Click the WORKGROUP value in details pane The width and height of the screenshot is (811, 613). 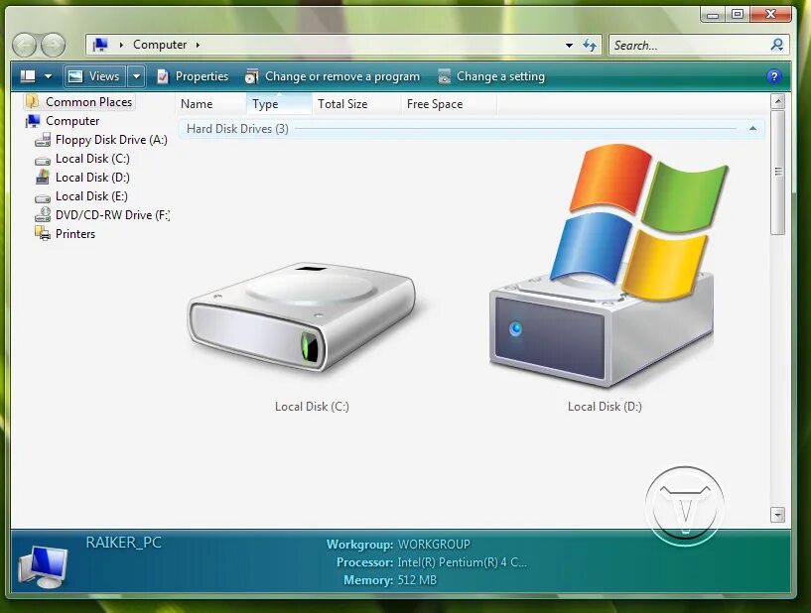pyautogui.click(x=434, y=545)
